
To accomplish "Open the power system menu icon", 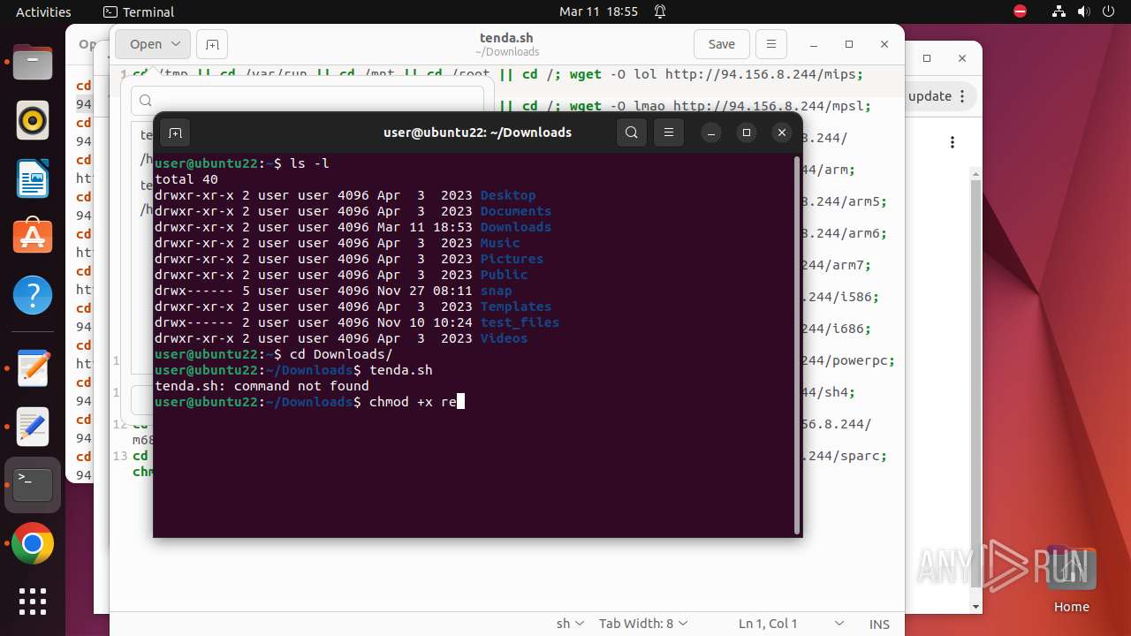I will (1109, 12).
